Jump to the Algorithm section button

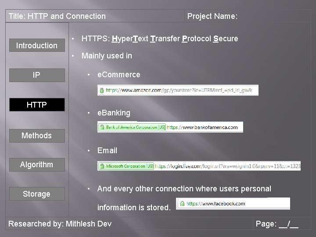[x=37, y=165]
